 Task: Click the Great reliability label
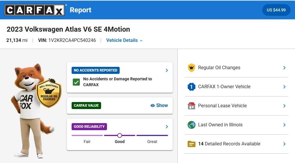pos(152,142)
